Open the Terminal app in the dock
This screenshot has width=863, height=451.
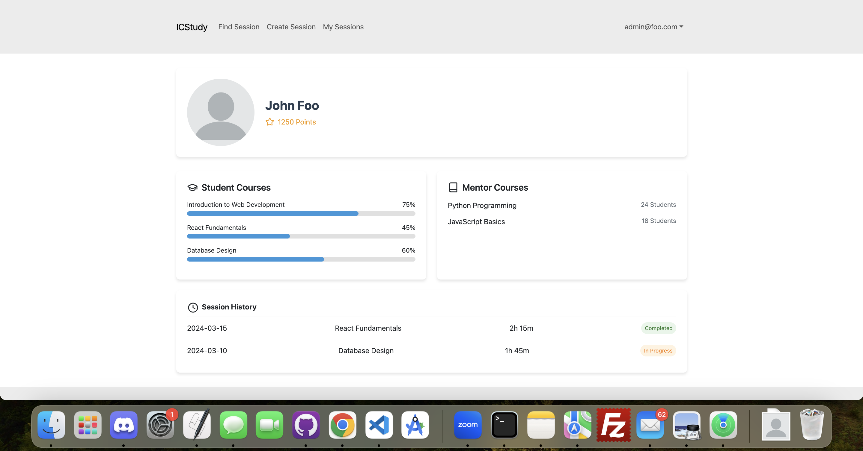click(504, 425)
